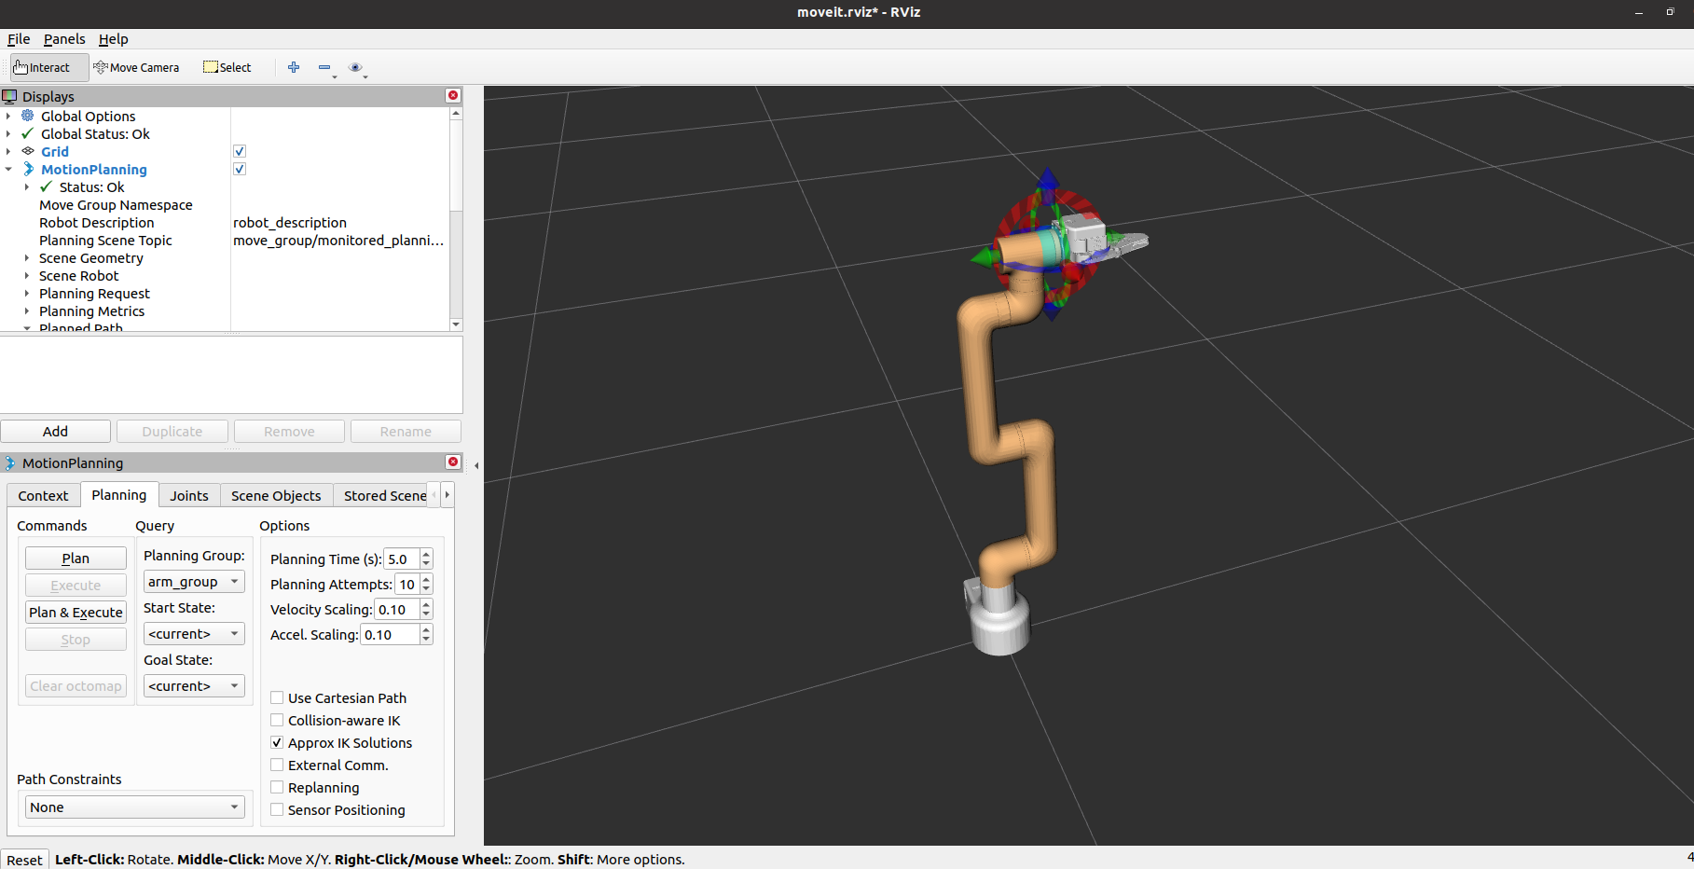The image size is (1694, 869).
Task: Expand the Scene Geometry tree item
Action: [x=27, y=258]
